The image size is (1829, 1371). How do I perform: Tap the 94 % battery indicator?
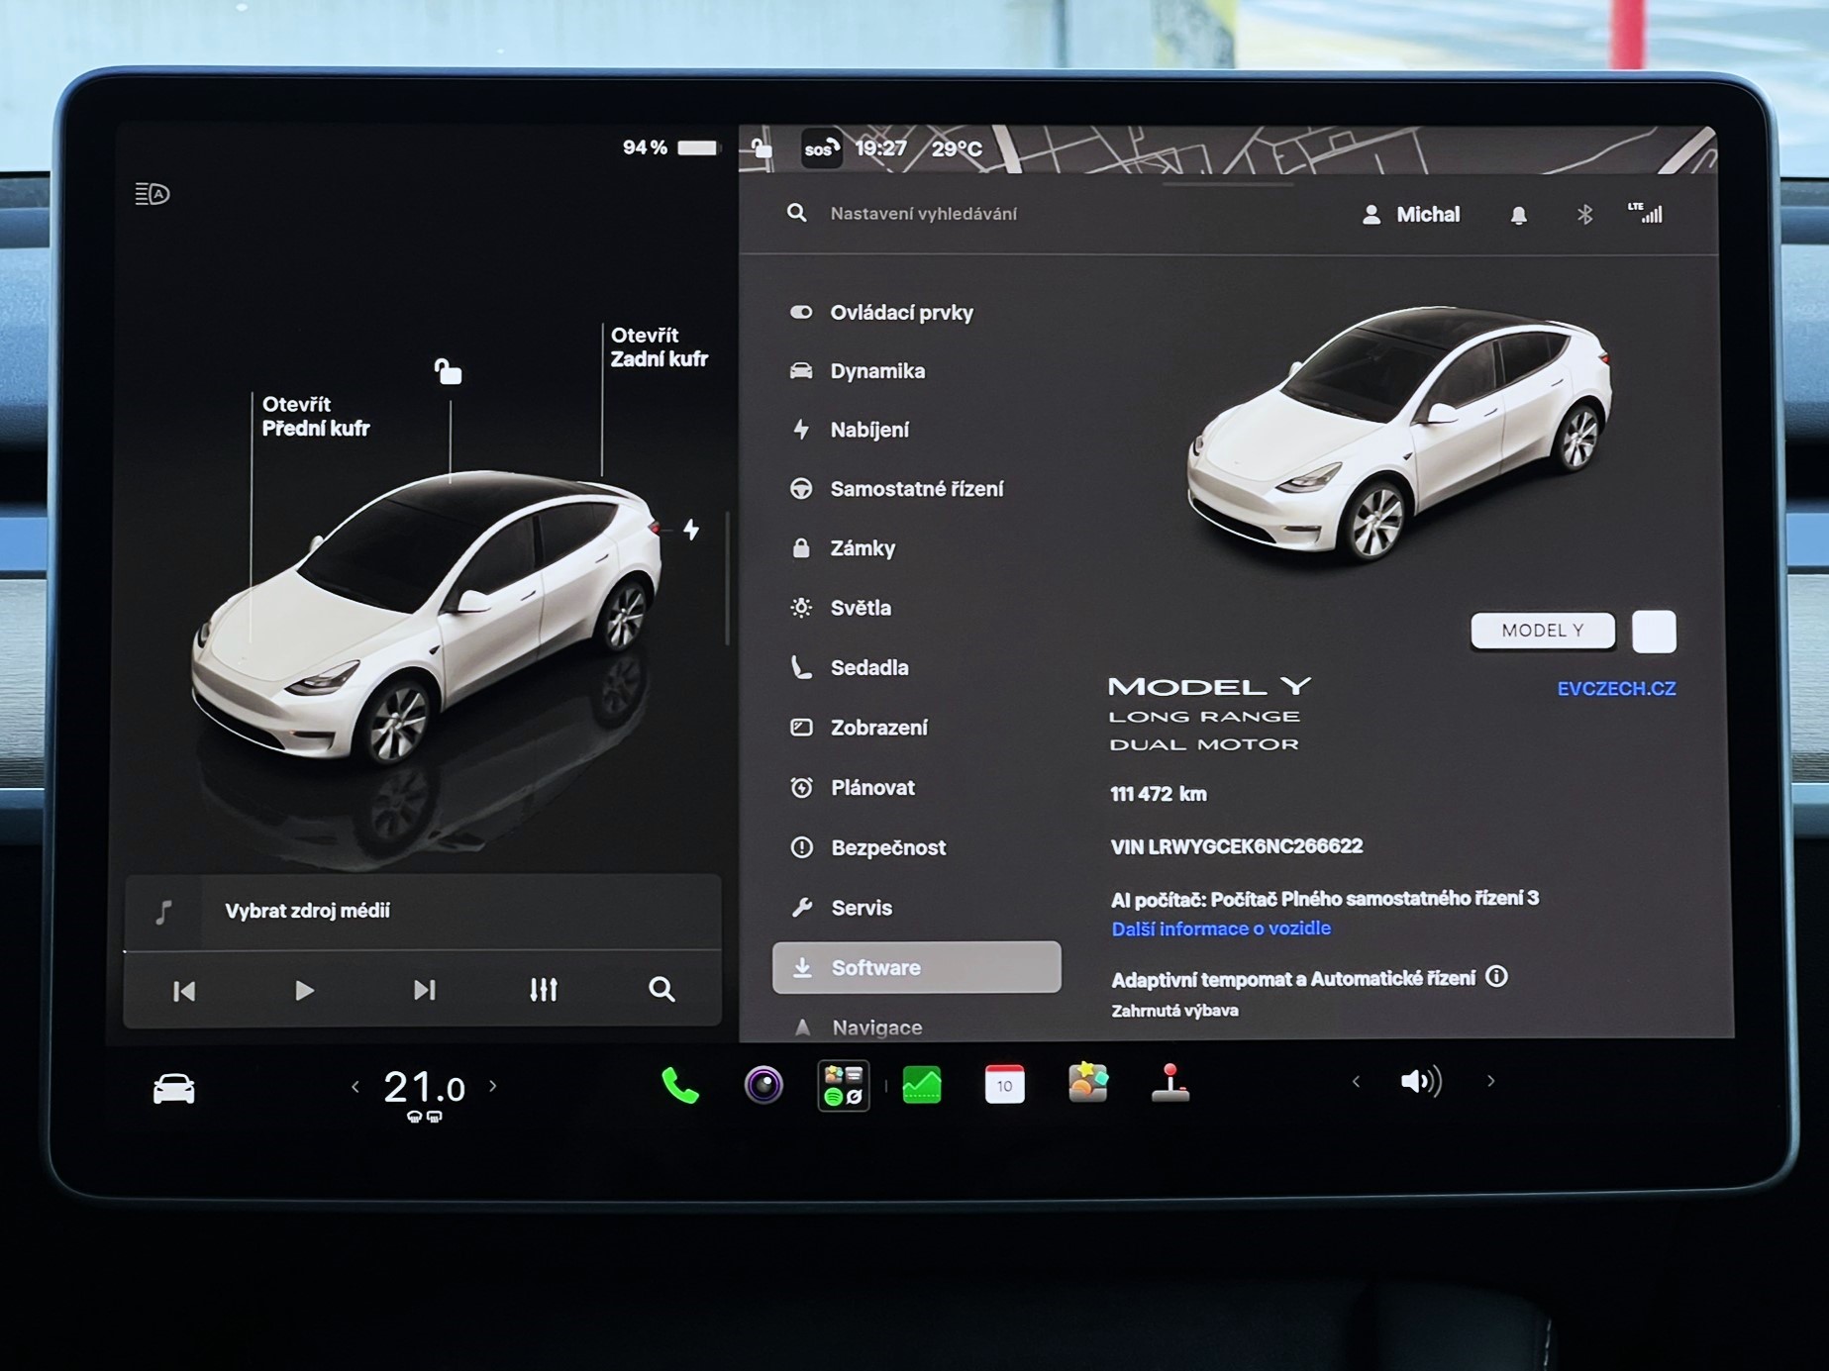(x=669, y=147)
